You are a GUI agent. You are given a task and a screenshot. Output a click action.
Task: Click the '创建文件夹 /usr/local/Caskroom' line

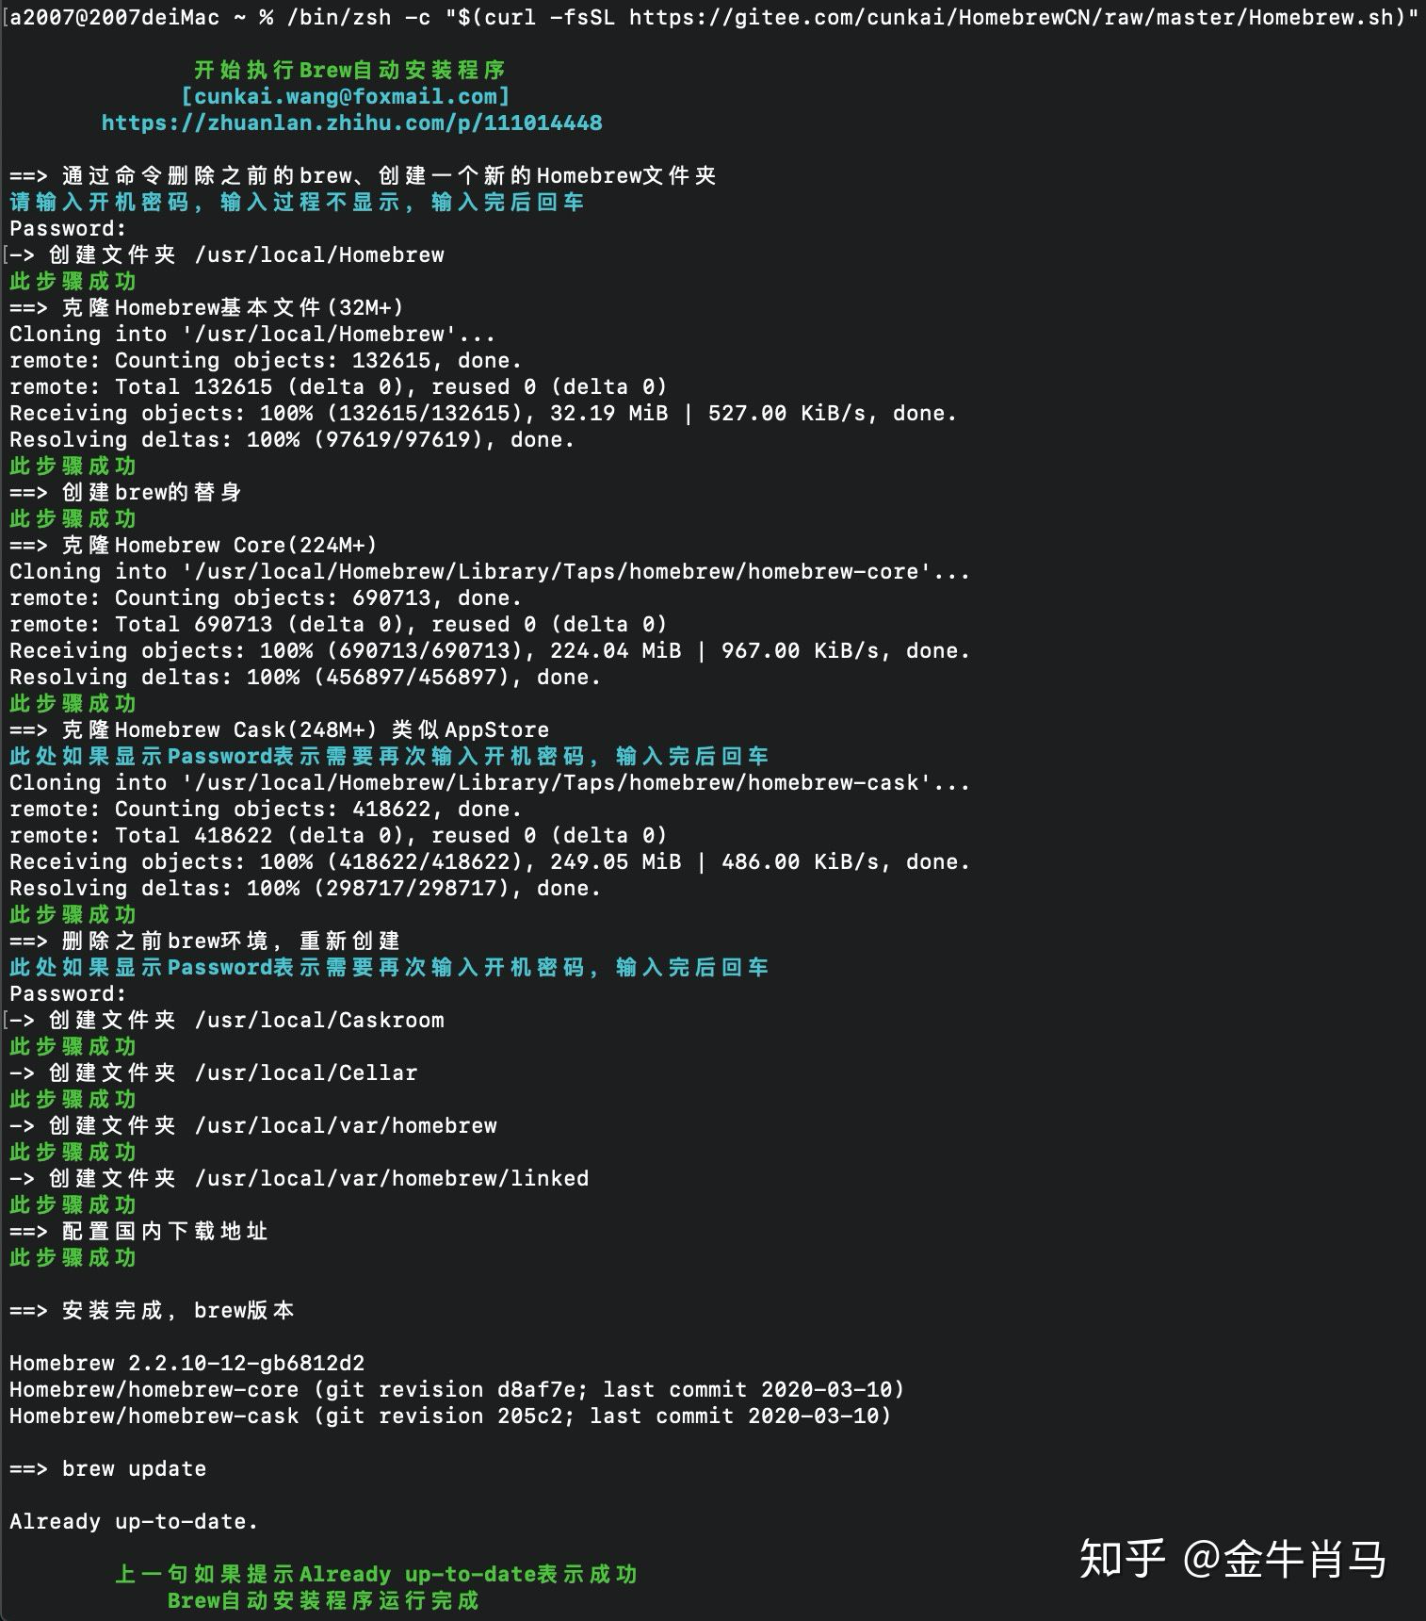point(227,1020)
